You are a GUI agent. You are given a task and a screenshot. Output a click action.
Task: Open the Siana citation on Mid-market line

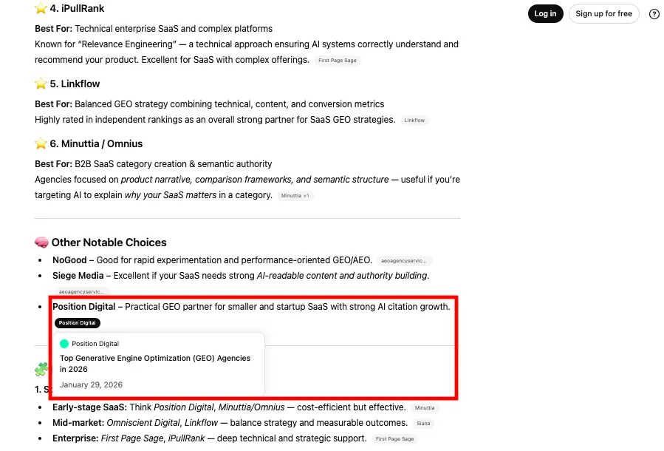pyautogui.click(x=423, y=424)
